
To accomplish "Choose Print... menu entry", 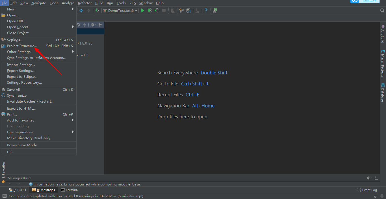I will 38,114.
